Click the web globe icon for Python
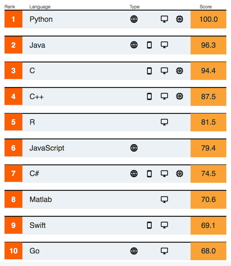The width and height of the screenshot is (231, 266). (134, 19)
